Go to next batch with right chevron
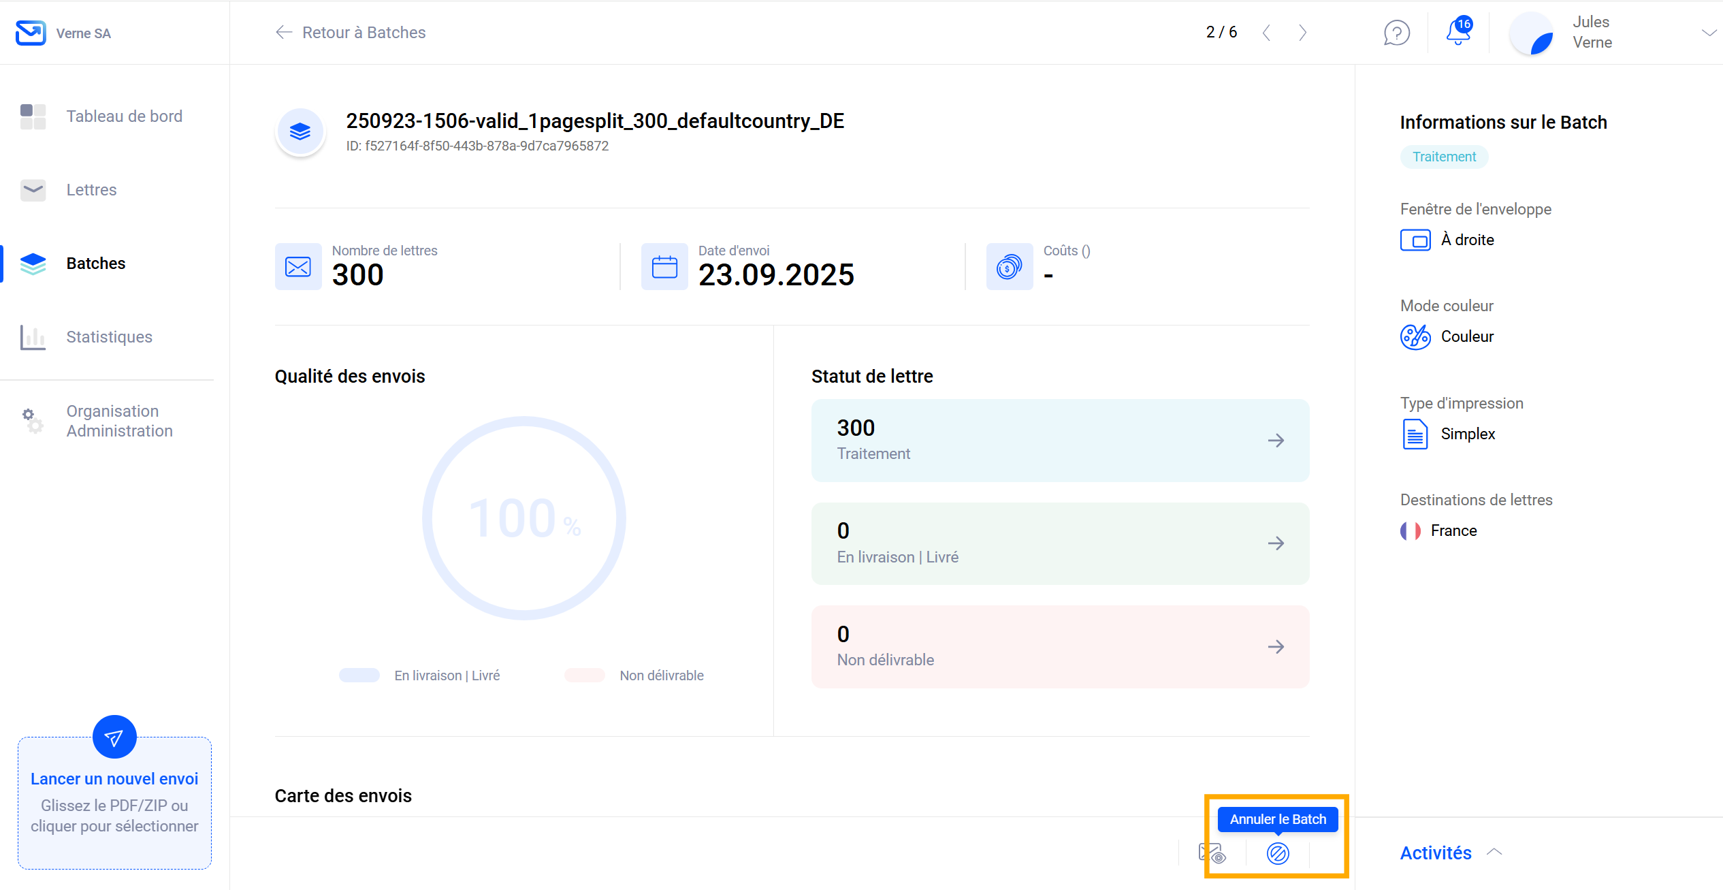 pyautogui.click(x=1302, y=33)
